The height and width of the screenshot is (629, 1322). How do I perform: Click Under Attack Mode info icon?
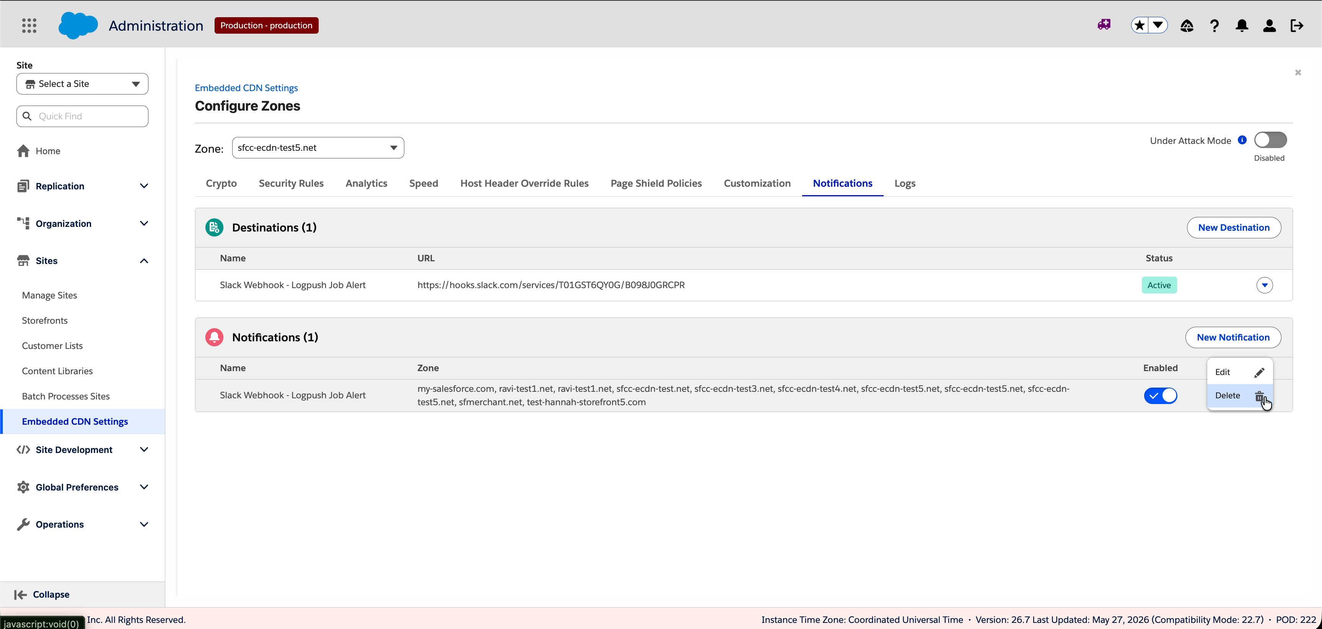(1242, 140)
